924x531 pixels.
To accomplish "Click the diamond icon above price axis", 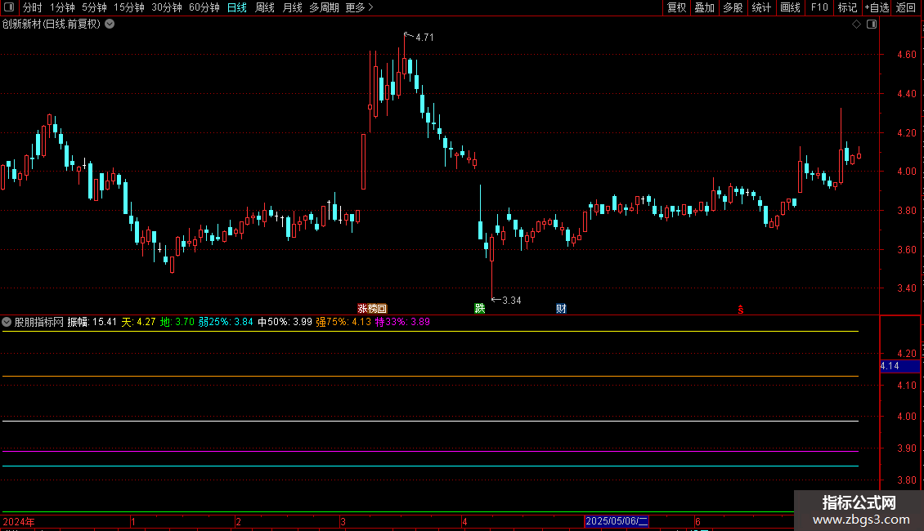I will pos(856,25).
